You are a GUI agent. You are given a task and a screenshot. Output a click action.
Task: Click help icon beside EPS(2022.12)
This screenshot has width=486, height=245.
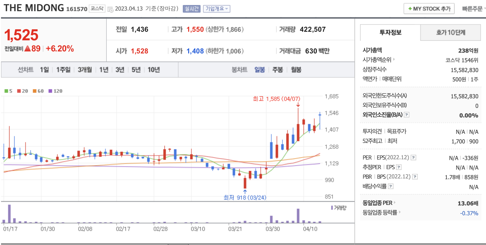(x=413, y=158)
